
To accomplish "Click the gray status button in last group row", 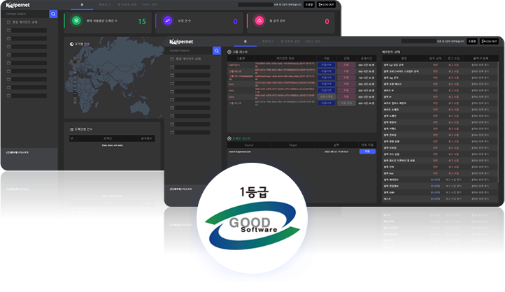I will point(346,103).
